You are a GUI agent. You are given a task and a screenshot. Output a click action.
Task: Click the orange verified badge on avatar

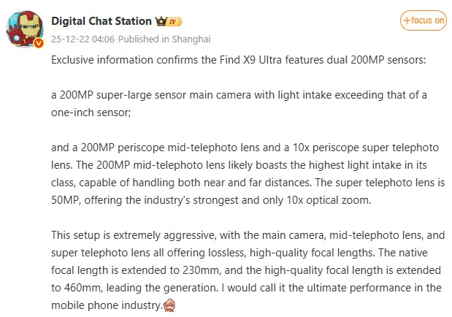pos(39,43)
